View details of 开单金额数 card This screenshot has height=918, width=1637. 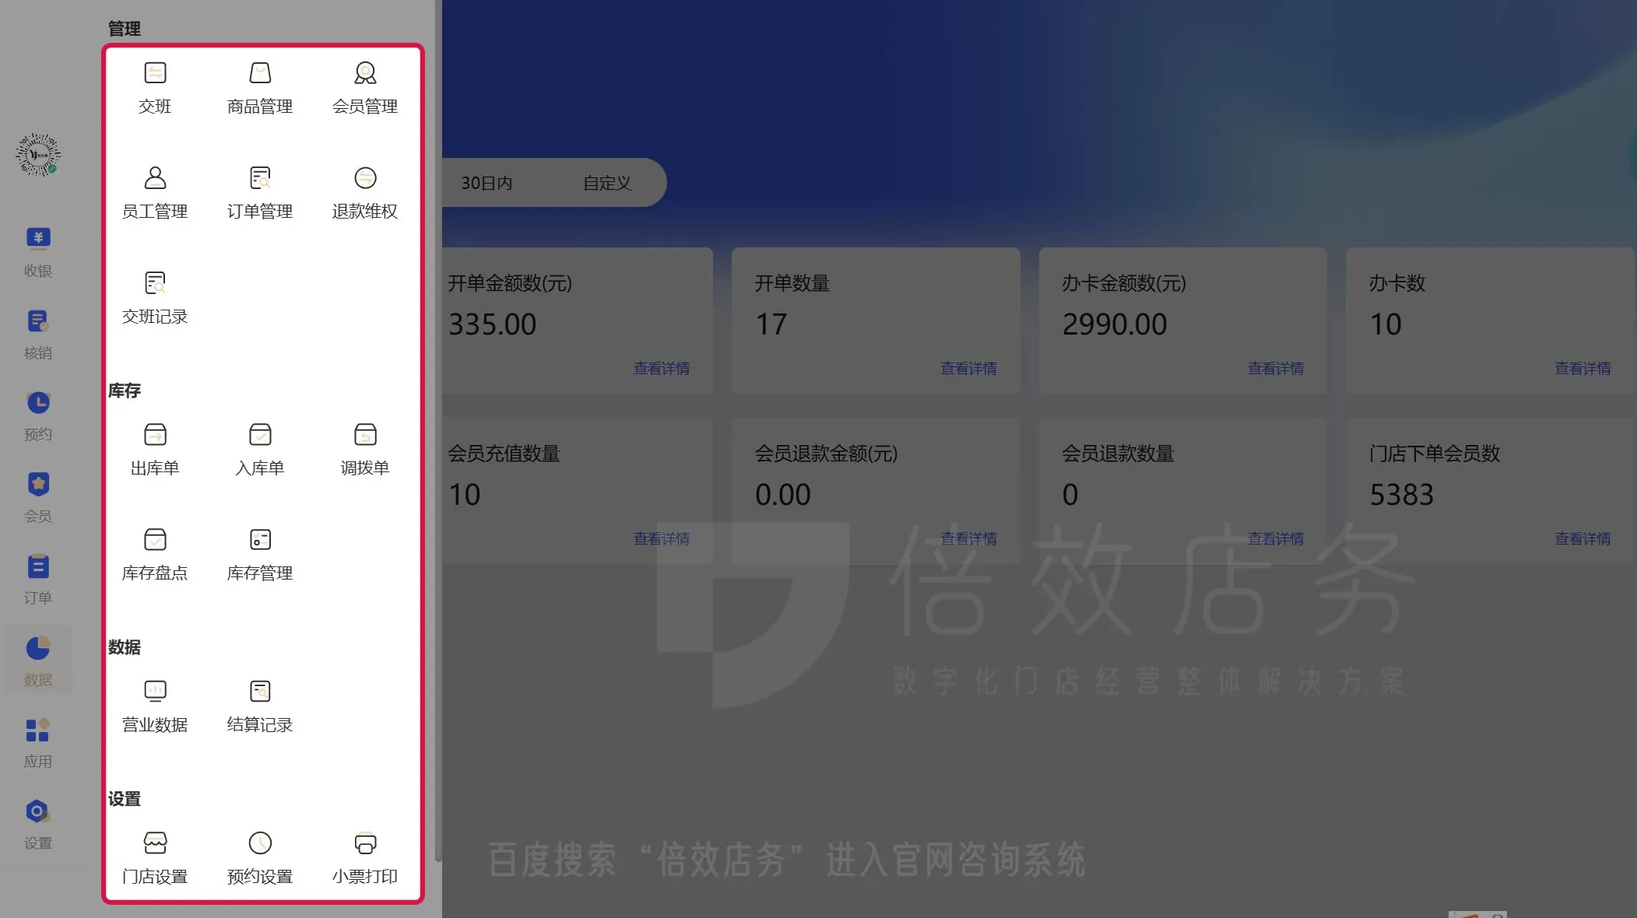[x=661, y=368]
